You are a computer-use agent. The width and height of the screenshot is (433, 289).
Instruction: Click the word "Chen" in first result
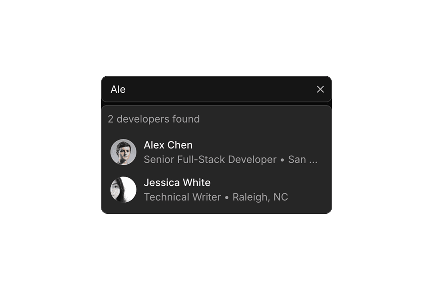coord(180,145)
